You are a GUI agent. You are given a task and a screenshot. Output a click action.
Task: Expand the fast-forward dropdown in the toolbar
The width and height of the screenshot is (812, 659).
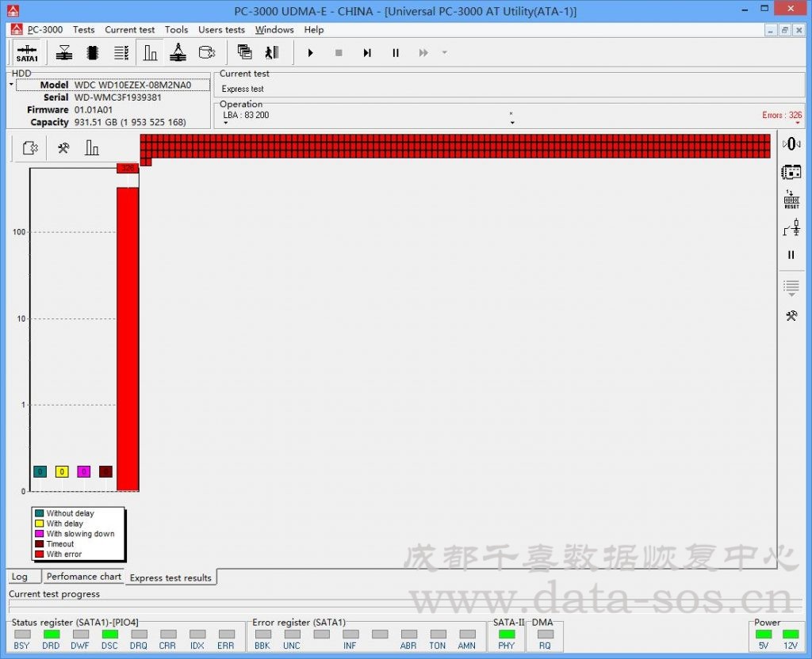coord(444,52)
